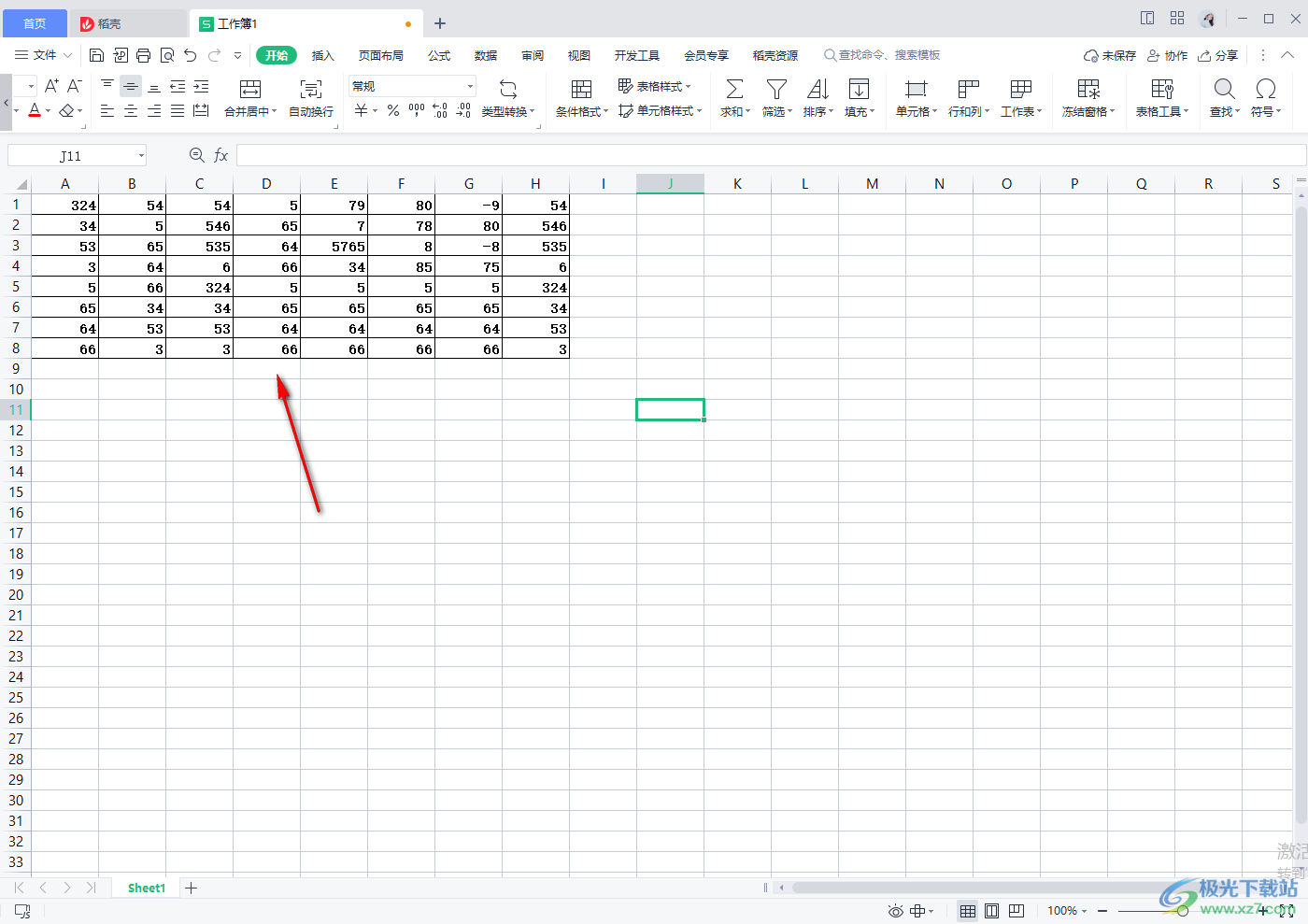The image size is (1308, 924).
Task: Click the Merge and Center (合并居中) icon
Action: click(x=250, y=89)
